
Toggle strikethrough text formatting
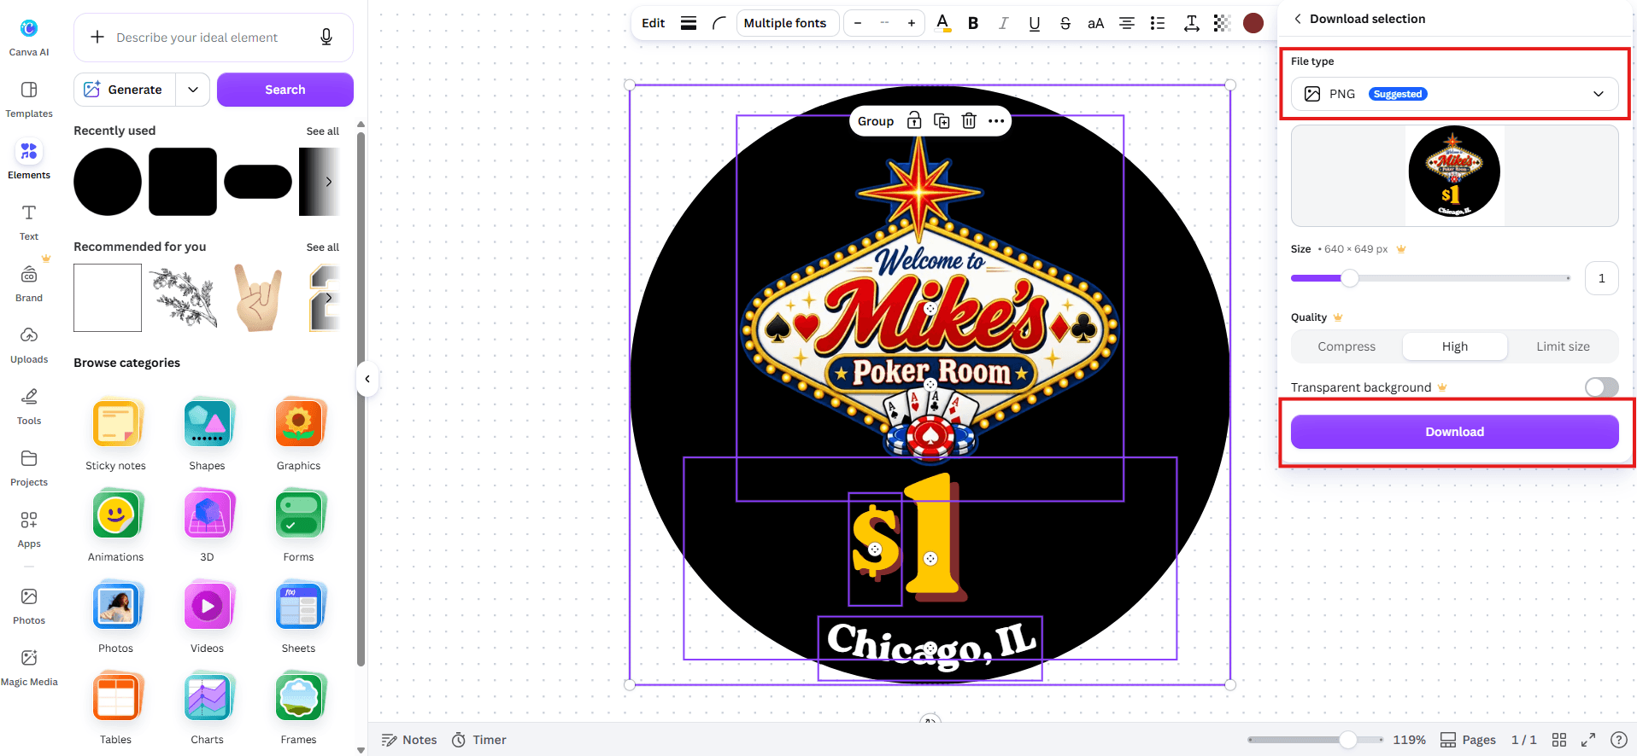(1065, 23)
